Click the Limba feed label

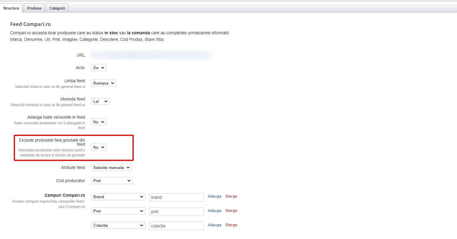click(74, 81)
